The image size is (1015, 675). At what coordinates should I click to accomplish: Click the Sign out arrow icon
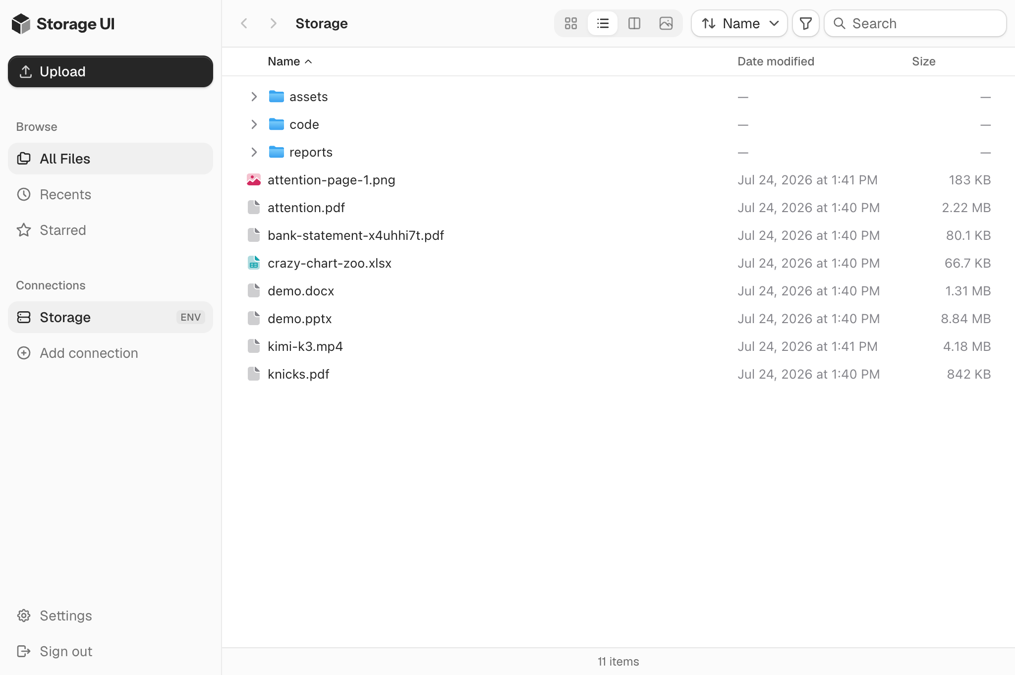24,651
